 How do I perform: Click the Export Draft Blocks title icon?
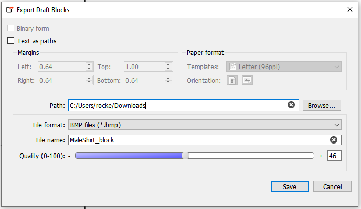point(9,9)
